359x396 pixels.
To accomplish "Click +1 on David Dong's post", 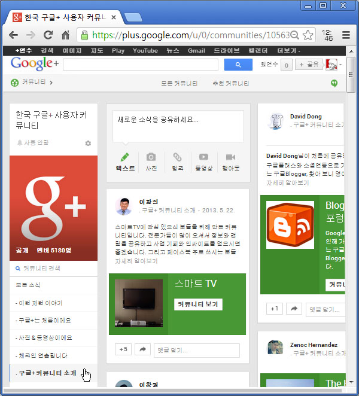I will pyautogui.click(x=275, y=309).
